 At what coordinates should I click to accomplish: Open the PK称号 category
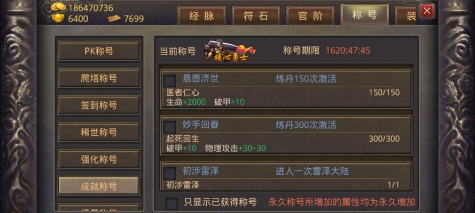[99, 51]
